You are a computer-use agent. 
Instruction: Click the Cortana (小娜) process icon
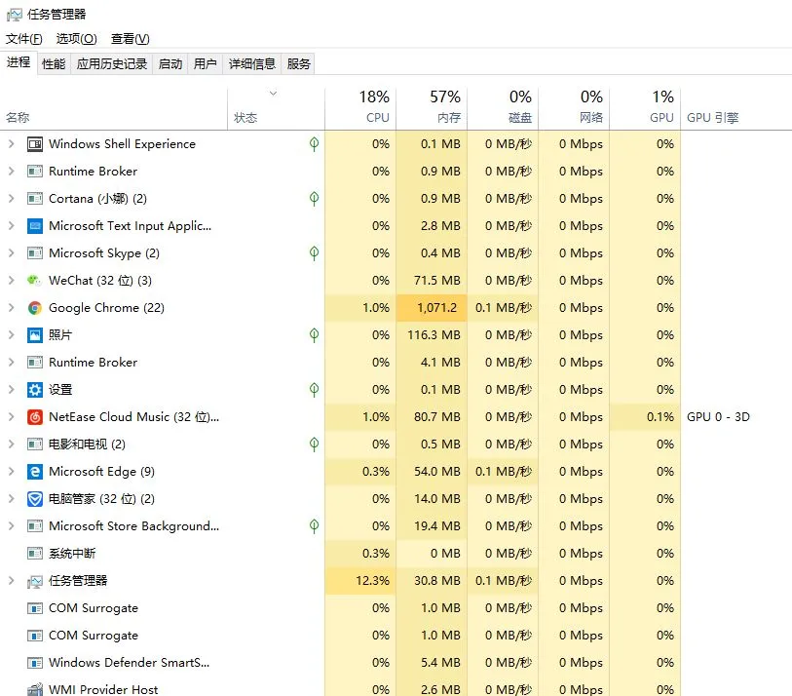pos(35,199)
